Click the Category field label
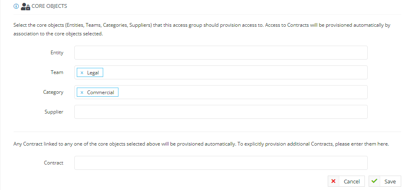 [x=53, y=92]
